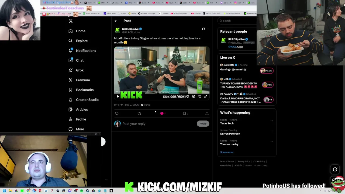Open the Games bookmarks folder
This screenshot has width=345, height=194.
pos(122,13)
